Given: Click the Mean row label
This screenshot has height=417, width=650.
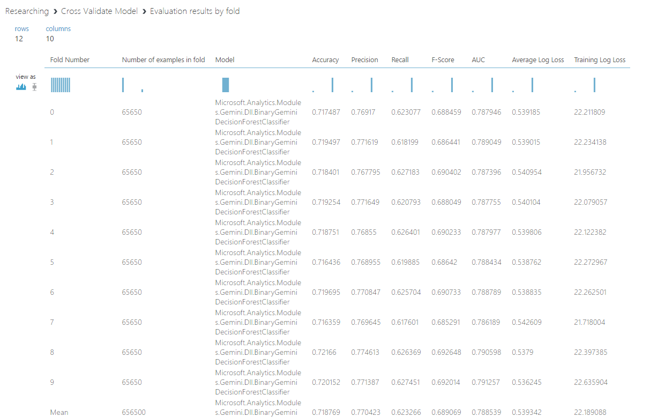Looking at the screenshot, I should point(59,412).
